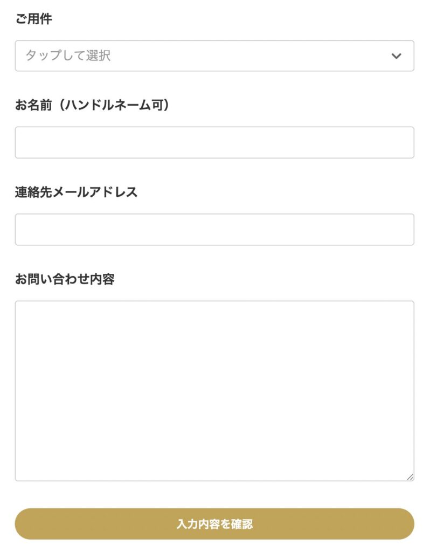Click the large message textarea
Viewport: 430px width, 552px height.
point(215,388)
